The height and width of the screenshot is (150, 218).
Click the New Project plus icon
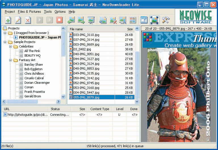8,20
